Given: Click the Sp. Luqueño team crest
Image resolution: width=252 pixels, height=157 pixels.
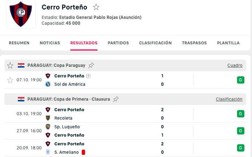Looking at the screenshot, I should 48,127.
